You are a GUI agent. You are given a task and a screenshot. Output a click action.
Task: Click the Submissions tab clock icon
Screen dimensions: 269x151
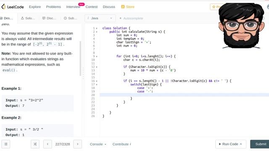[65, 18]
